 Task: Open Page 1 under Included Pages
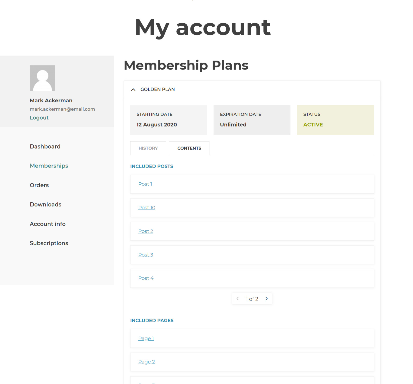(x=146, y=339)
